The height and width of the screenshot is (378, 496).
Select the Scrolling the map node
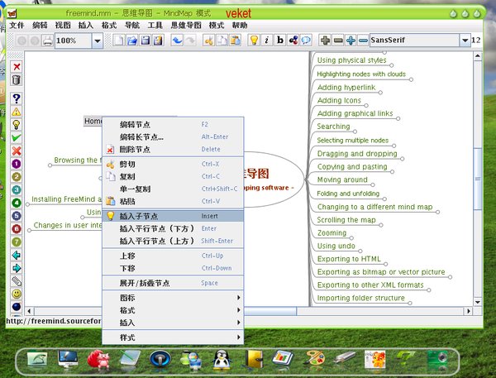[x=346, y=220]
